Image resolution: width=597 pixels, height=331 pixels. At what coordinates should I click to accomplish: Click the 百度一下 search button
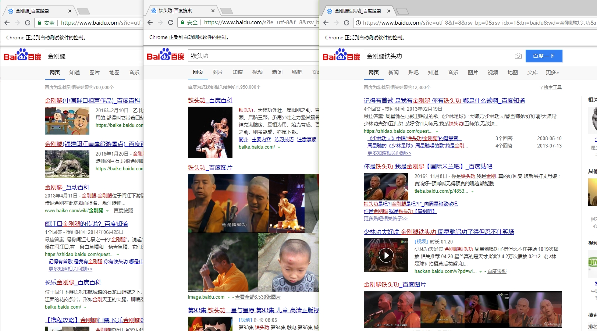(544, 56)
